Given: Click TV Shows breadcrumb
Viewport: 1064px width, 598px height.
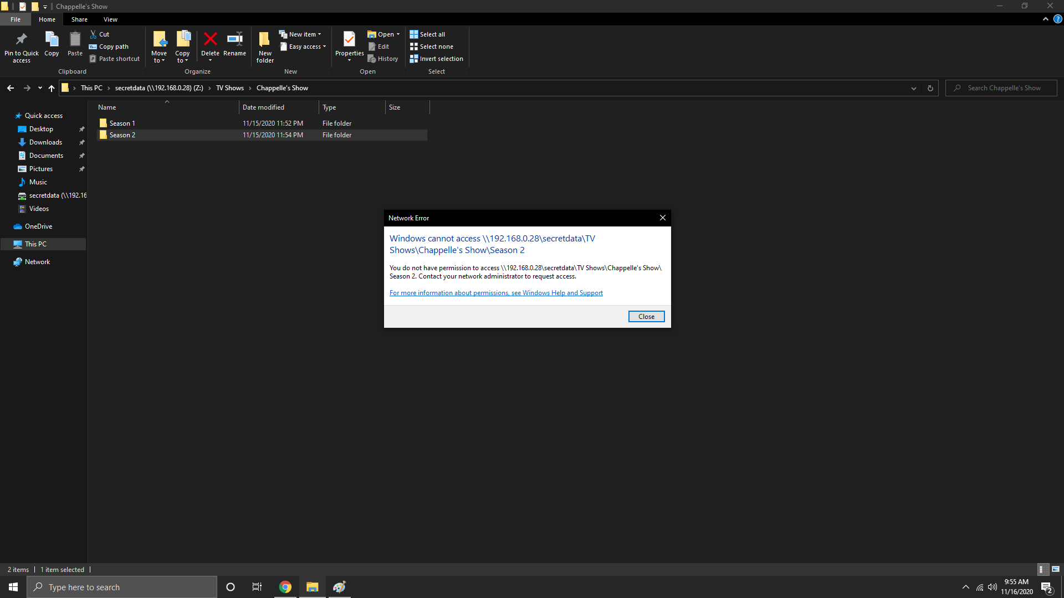Looking at the screenshot, I should tap(230, 88).
